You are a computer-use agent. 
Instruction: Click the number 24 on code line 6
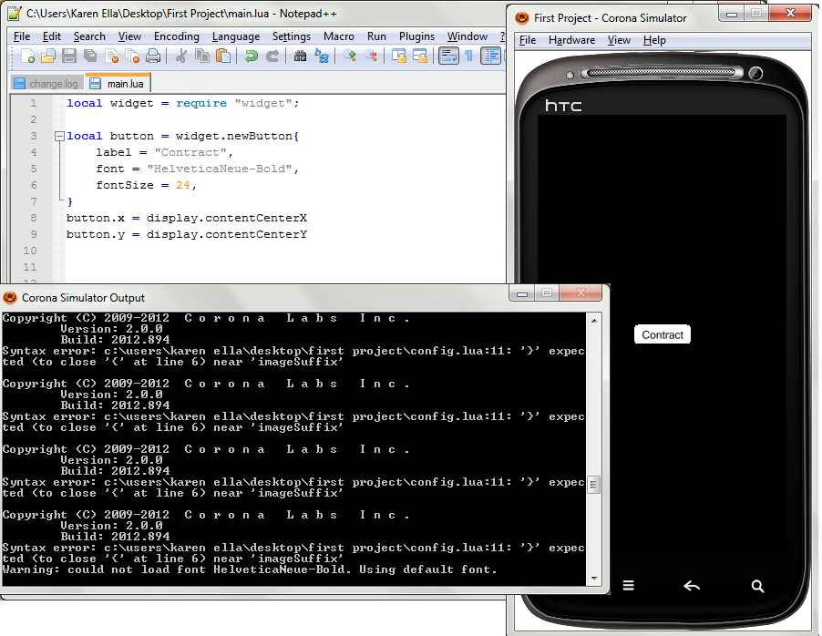tap(183, 185)
